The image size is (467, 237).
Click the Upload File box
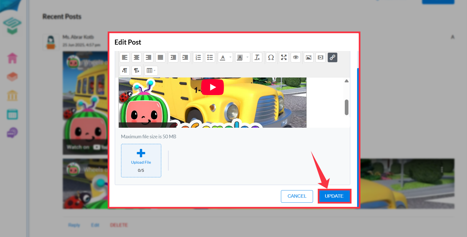(141, 161)
